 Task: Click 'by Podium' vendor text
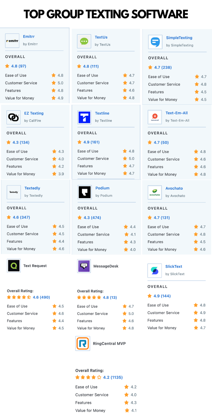click(104, 196)
